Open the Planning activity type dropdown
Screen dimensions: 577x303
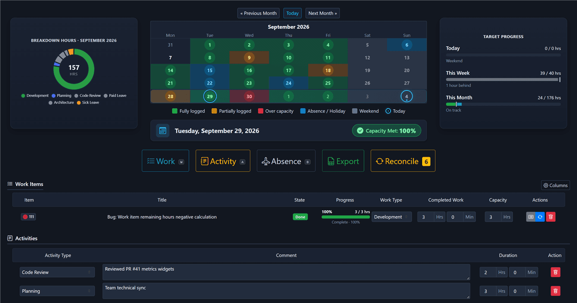pyautogui.click(x=57, y=291)
